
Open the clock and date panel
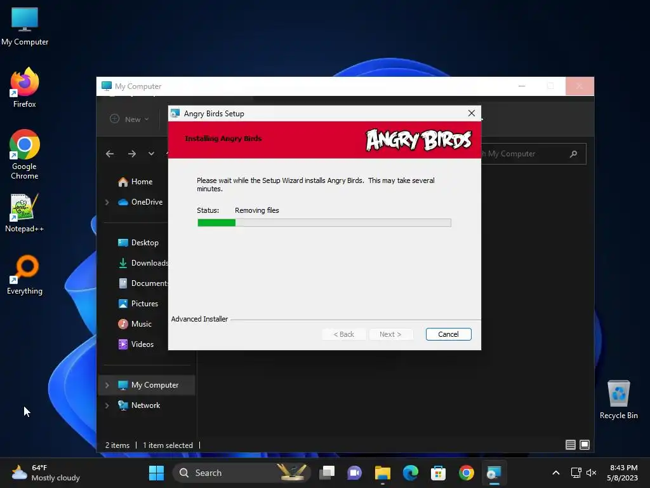click(x=622, y=473)
